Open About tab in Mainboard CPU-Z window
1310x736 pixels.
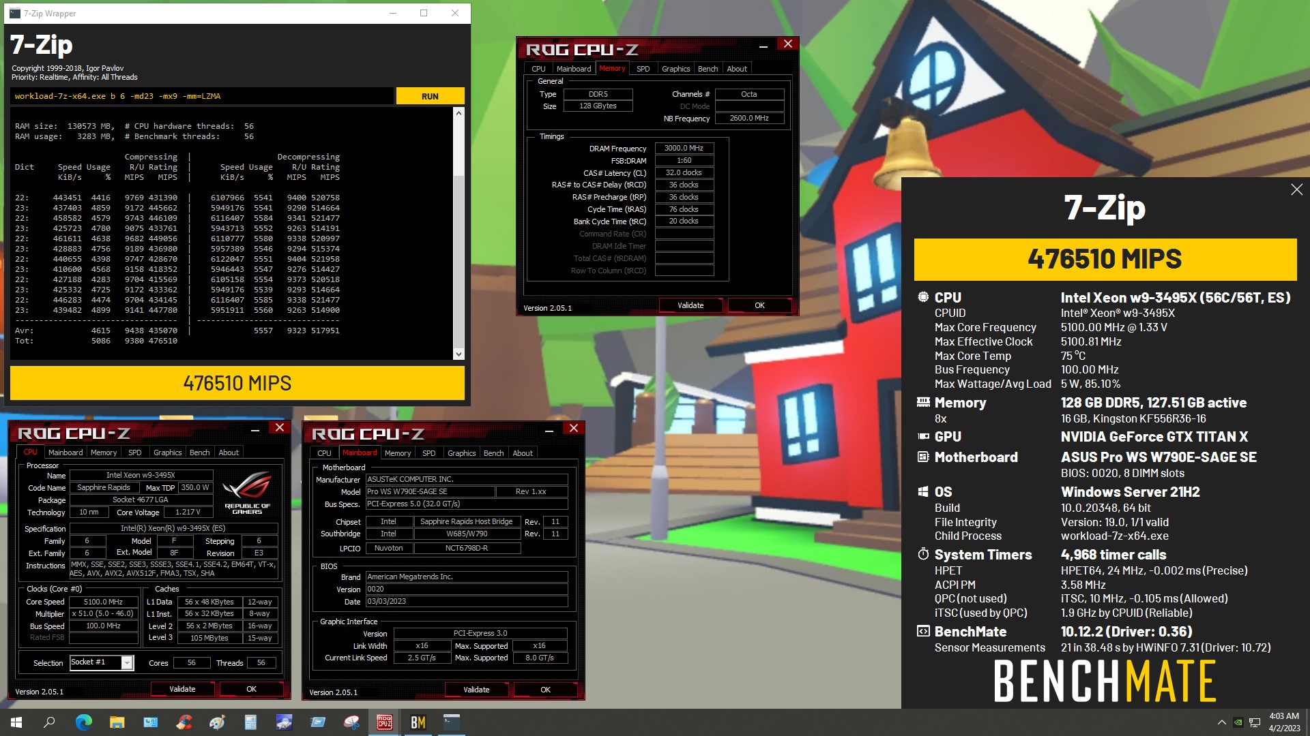(523, 453)
